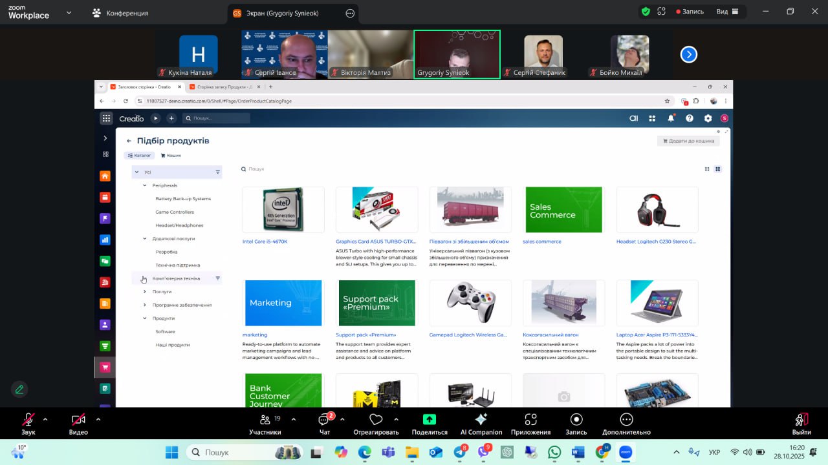Viewport: 828px width, 465px height.
Task: Click the catalog Пошук search field
Action: tap(272, 169)
